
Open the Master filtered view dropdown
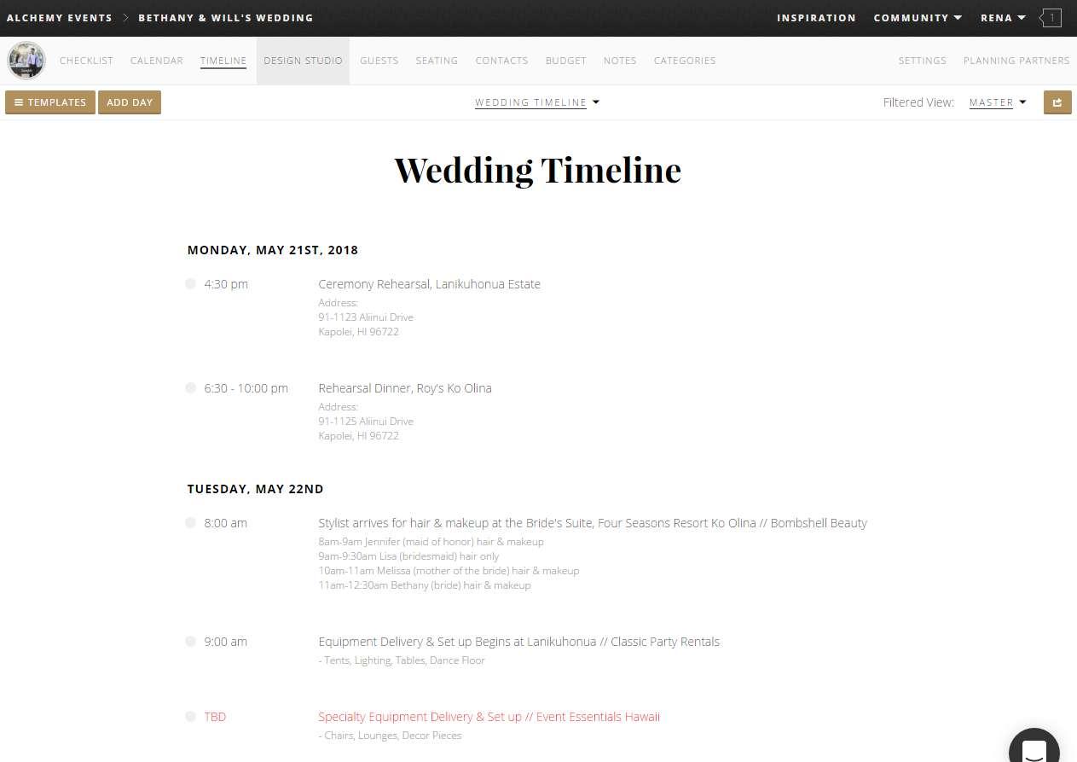click(998, 102)
